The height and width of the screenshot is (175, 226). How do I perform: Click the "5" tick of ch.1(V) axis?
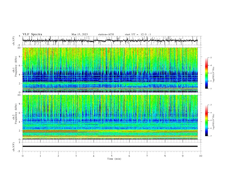(x=20, y=36)
